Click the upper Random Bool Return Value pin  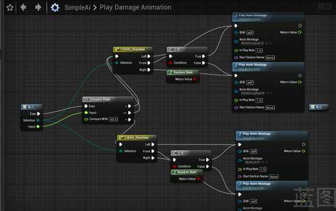click(195, 79)
